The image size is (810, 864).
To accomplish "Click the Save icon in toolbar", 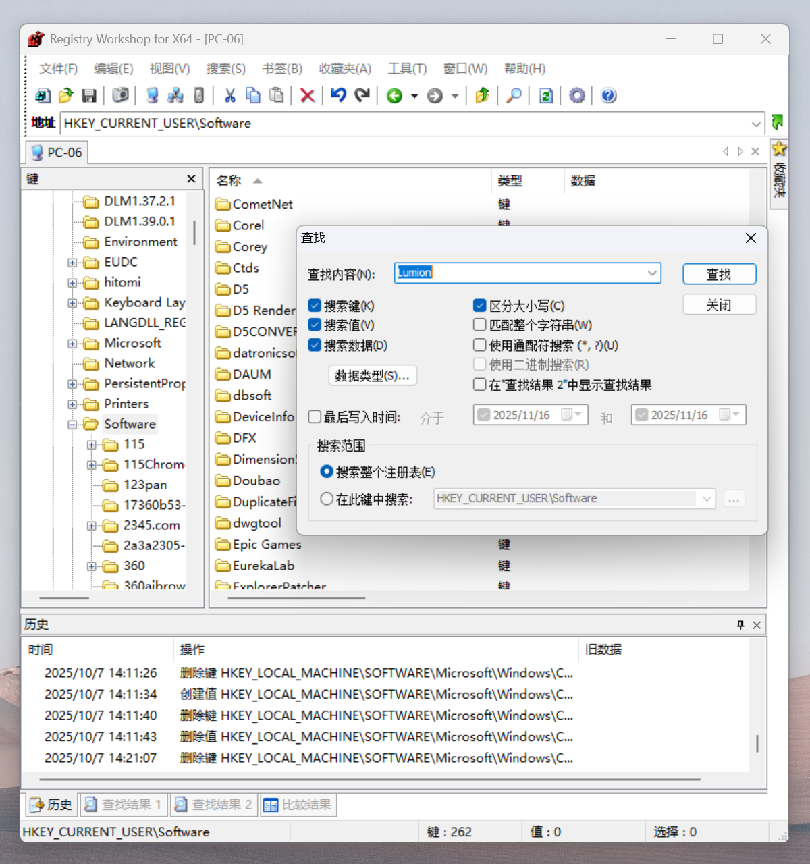I will [x=89, y=96].
